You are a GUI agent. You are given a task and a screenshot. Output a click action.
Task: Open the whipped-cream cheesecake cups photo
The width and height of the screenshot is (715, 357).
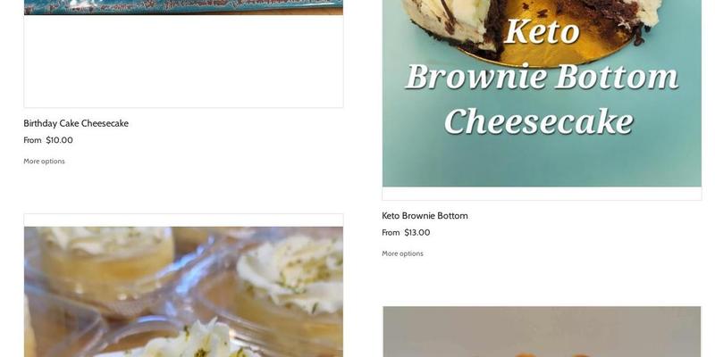(183, 292)
